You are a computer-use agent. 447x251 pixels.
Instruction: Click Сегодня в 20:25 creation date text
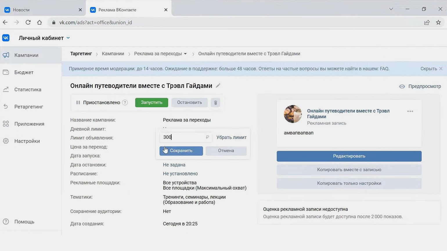click(180, 224)
